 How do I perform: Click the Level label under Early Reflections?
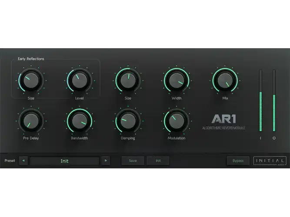(x=79, y=98)
